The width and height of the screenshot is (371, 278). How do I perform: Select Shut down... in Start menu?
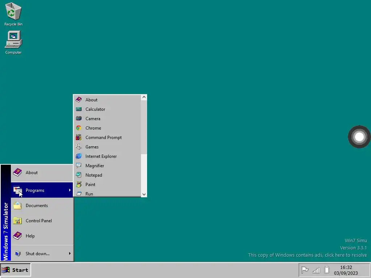click(42, 253)
